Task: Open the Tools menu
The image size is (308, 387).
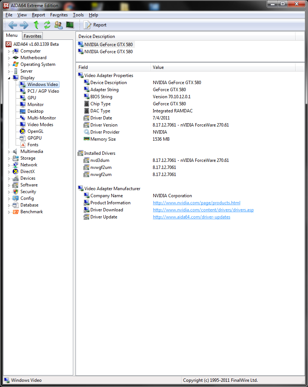Action: pyautogui.click(x=78, y=15)
